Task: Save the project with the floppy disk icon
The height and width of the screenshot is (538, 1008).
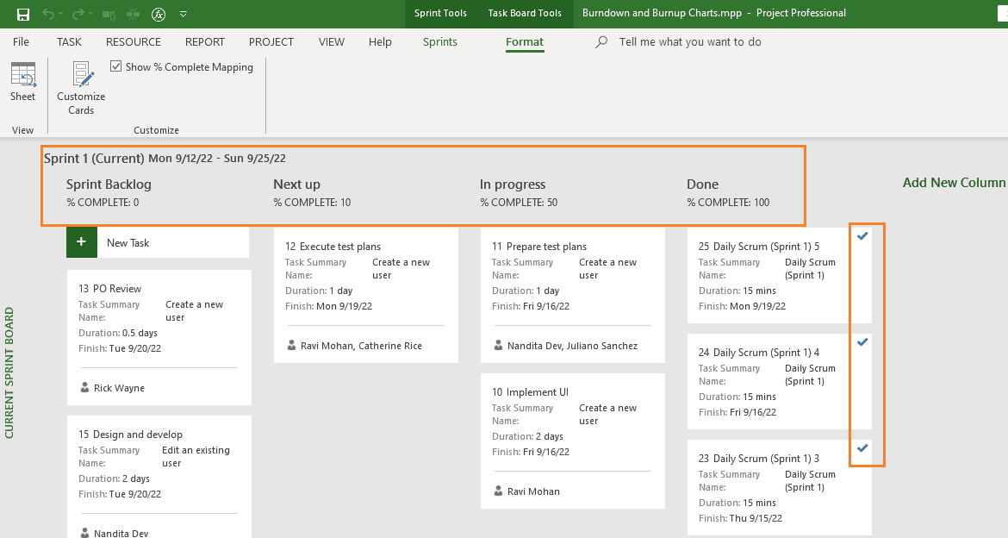Action: tap(23, 14)
